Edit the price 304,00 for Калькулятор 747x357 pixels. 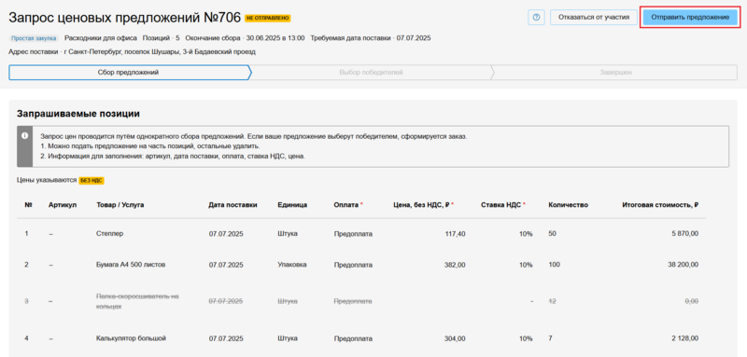(455, 338)
